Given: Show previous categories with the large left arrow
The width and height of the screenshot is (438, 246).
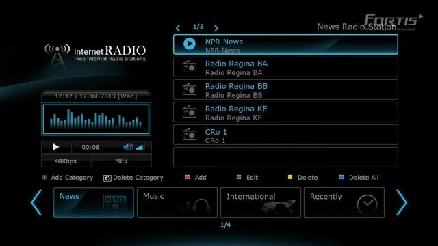Looking at the screenshot, I should coord(36,203).
